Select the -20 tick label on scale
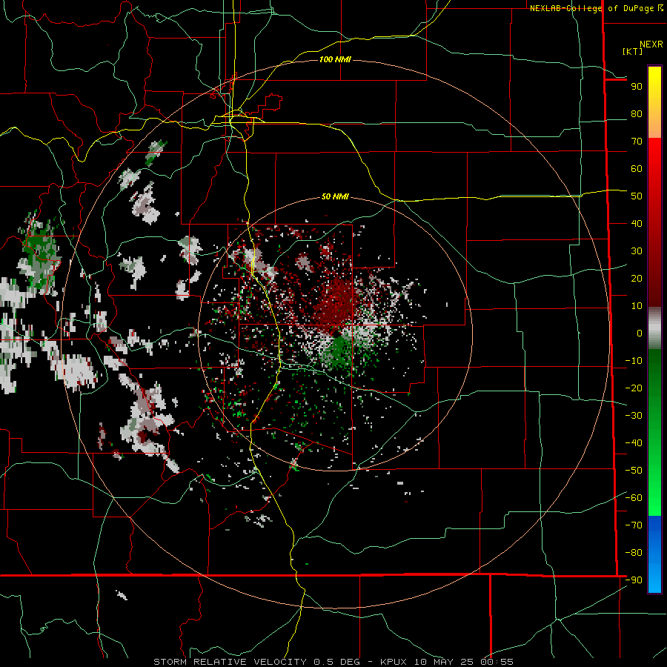The image size is (667, 667). click(x=634, y=388)
